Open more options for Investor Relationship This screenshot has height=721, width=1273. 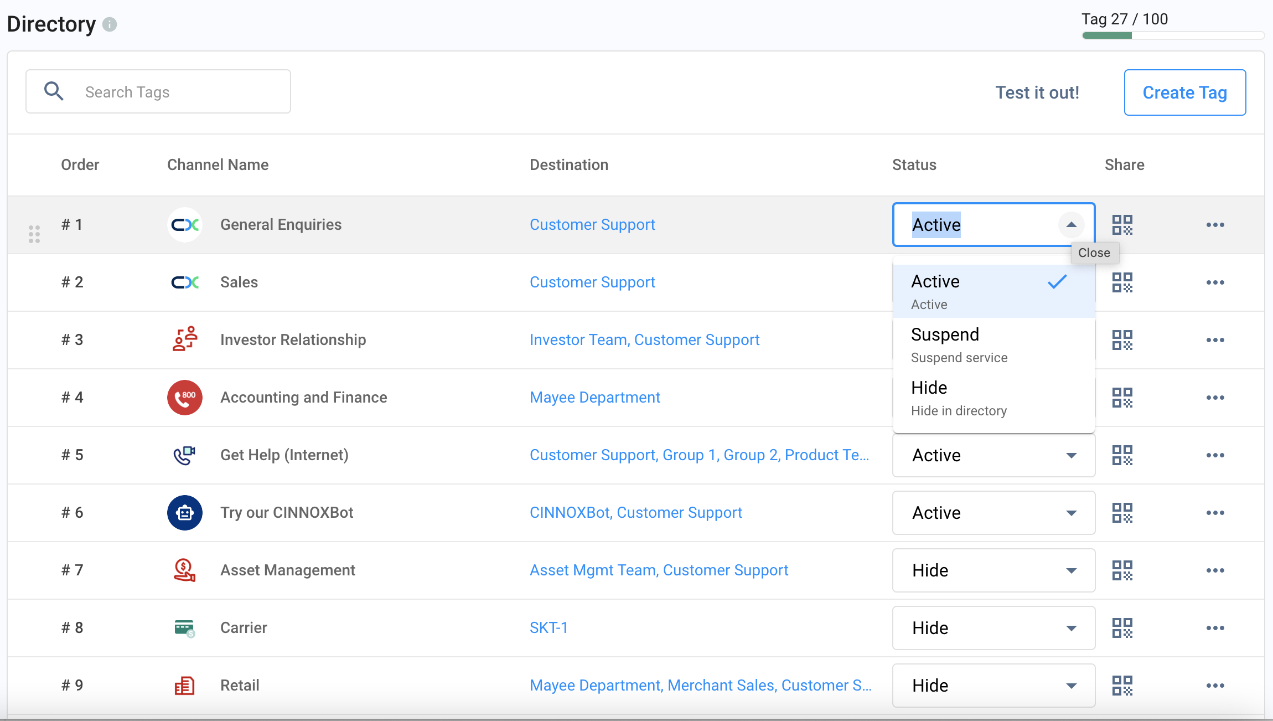pyautogui.click(x=1215, y=340)
